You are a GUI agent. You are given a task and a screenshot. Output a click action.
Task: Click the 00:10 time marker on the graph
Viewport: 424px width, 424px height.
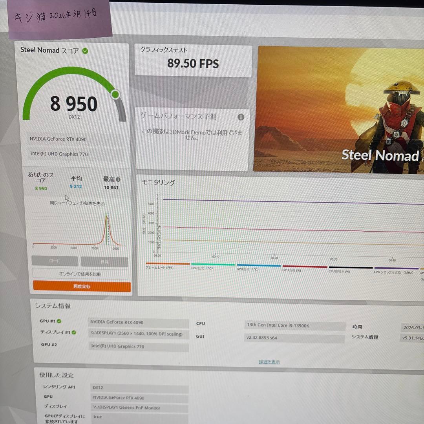[x=216, y=256]
